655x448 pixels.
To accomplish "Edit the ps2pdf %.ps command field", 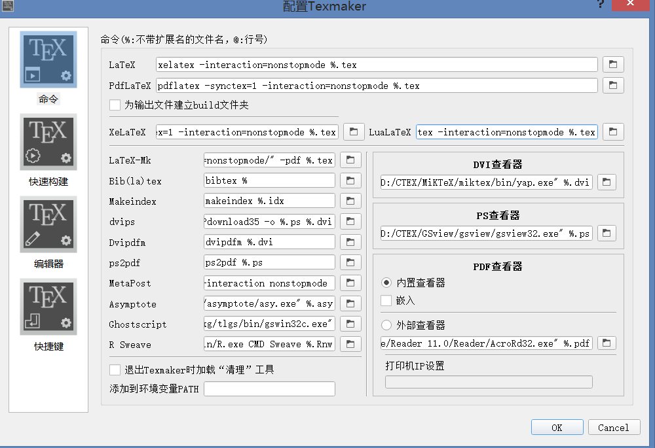I will tap(269, 262).
